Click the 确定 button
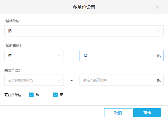 point(147,113)
